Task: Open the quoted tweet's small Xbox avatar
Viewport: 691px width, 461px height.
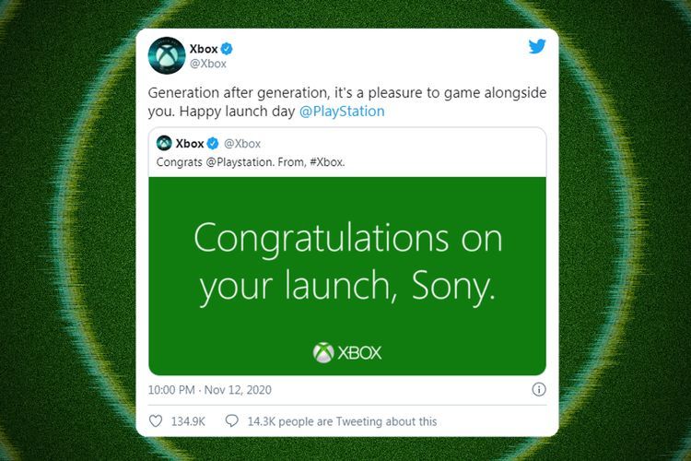Action: point(164,143)
